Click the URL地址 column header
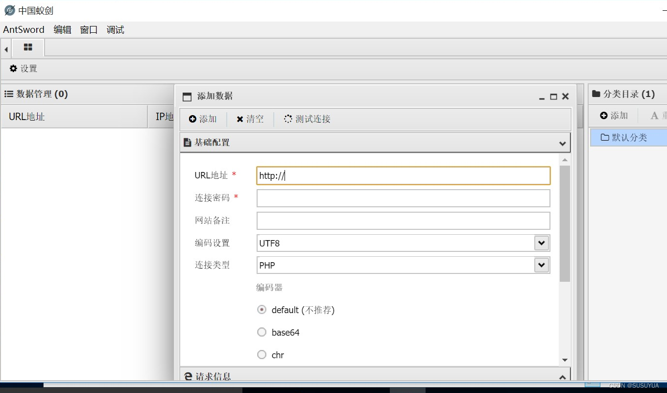 [74, 117]
